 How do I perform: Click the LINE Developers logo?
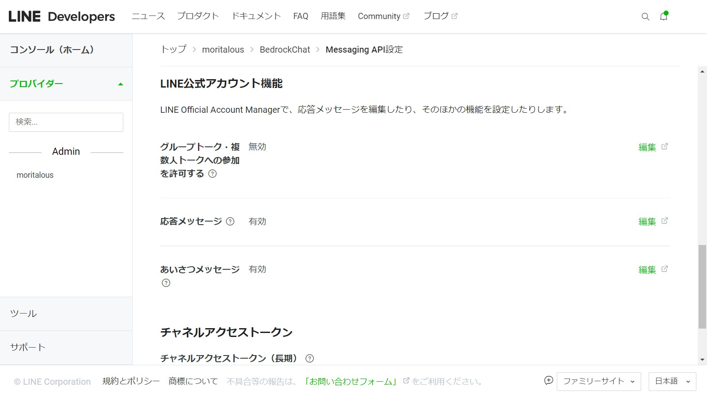click(x=62, y=16)
